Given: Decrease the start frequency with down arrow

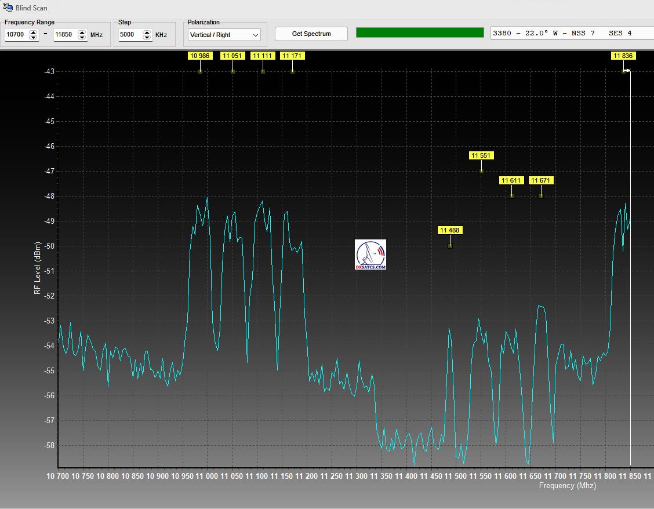Looking at the screenshot, I should (33, 38).
